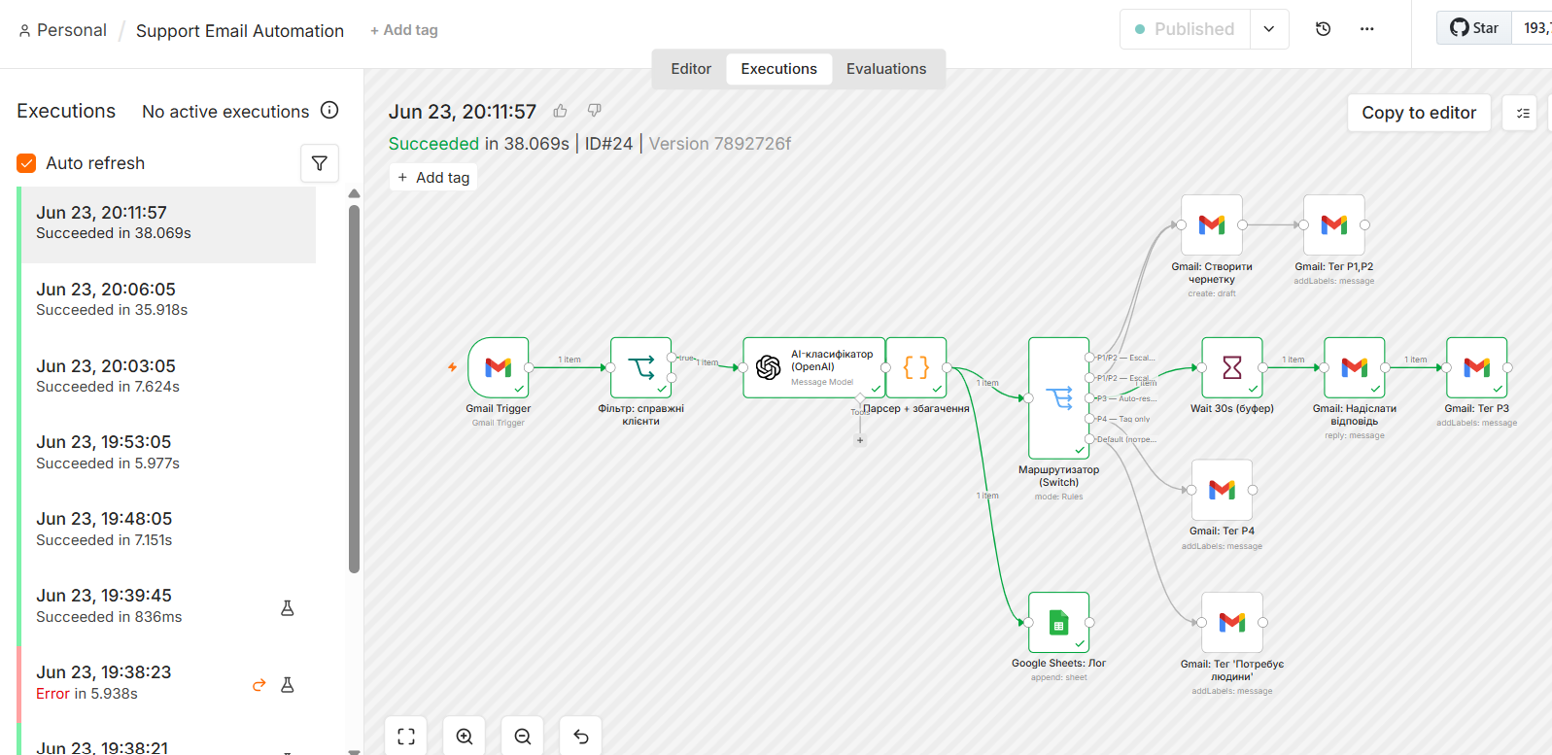Select the 'Gmail: Надіслати відповідь' node

1355,367
